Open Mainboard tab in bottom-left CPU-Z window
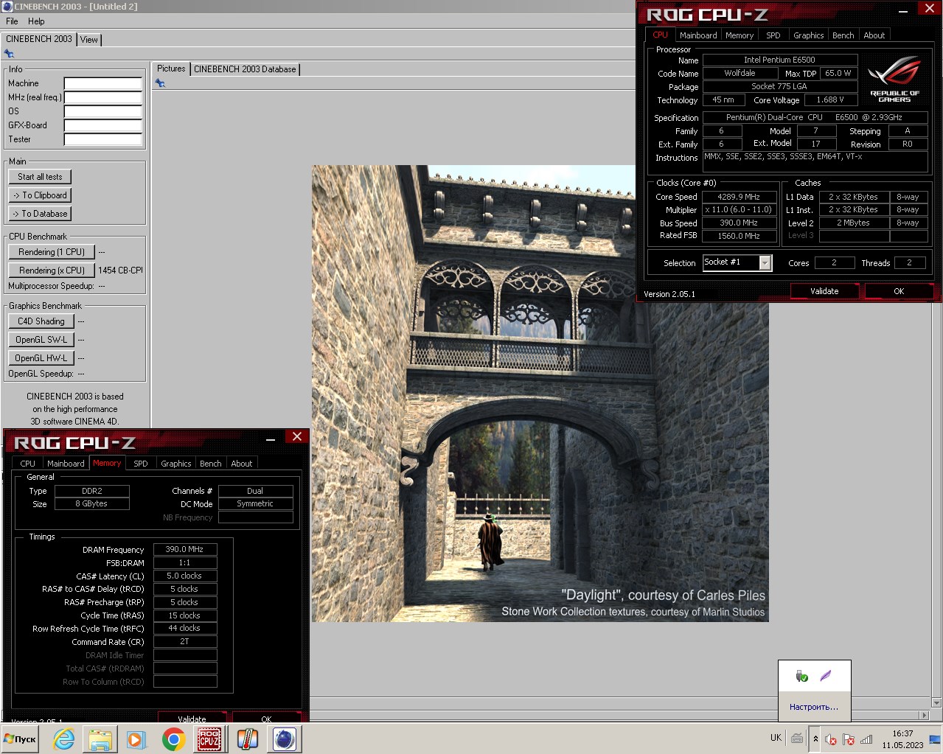The image size is (943, 754). (66, 464)
